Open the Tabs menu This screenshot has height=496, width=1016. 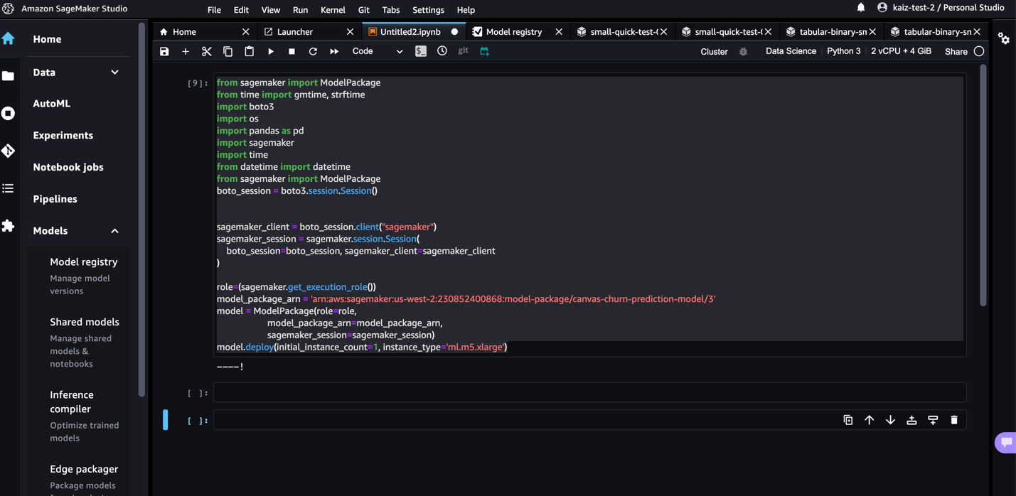pyautogui.click(x=391, y=10)
